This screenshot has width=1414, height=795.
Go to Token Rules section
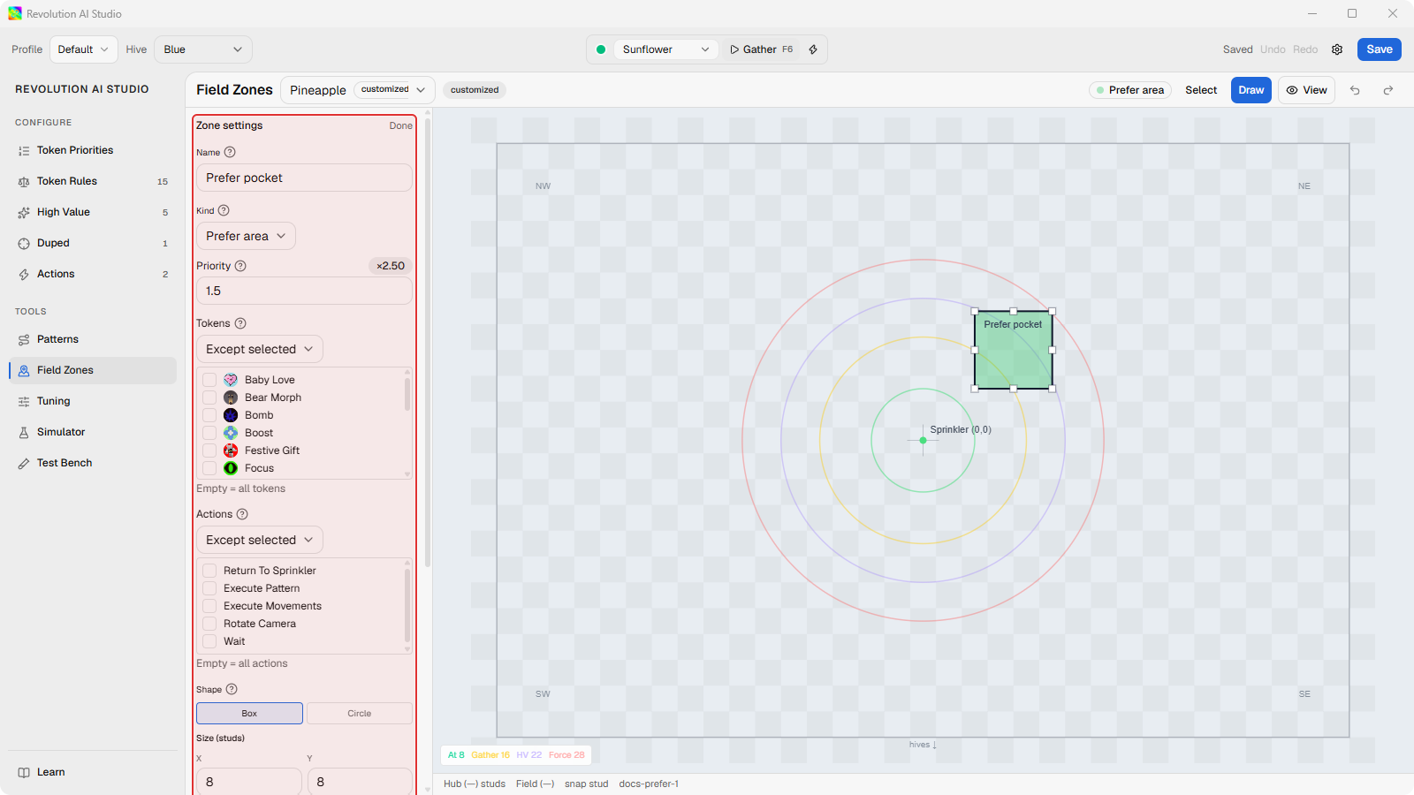pyautogui.click(x=93, y=181)
